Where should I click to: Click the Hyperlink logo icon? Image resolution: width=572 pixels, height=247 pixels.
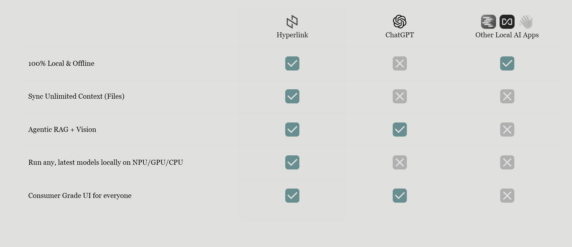click(292, 22)
